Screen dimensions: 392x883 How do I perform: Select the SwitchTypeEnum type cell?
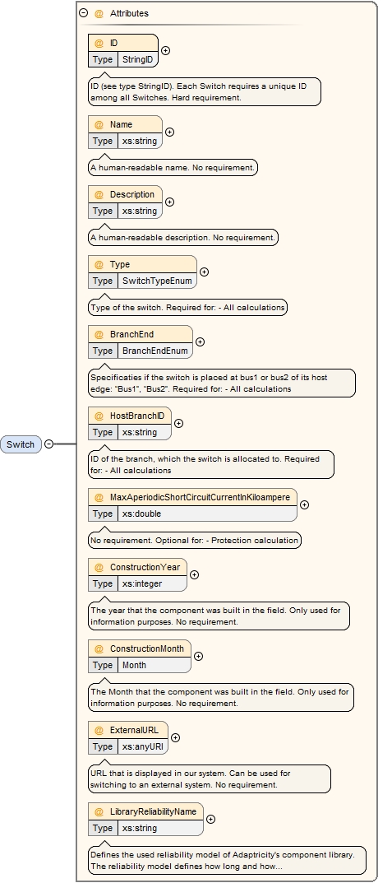158,281
